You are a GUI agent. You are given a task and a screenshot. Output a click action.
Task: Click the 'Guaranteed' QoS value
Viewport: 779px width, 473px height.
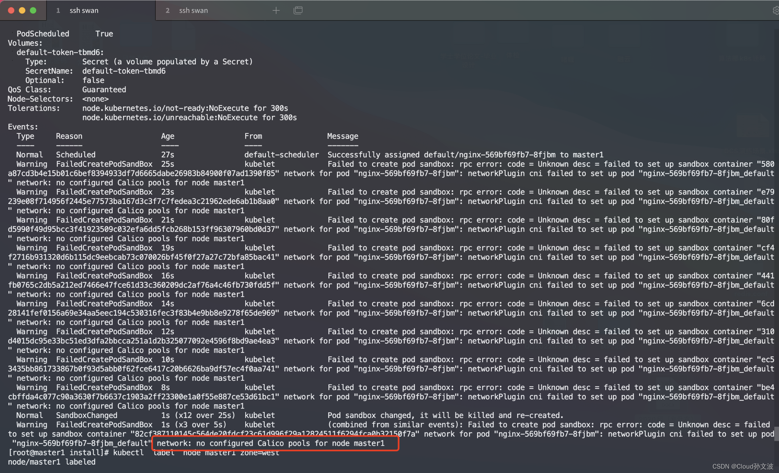(x=104, y=90)
